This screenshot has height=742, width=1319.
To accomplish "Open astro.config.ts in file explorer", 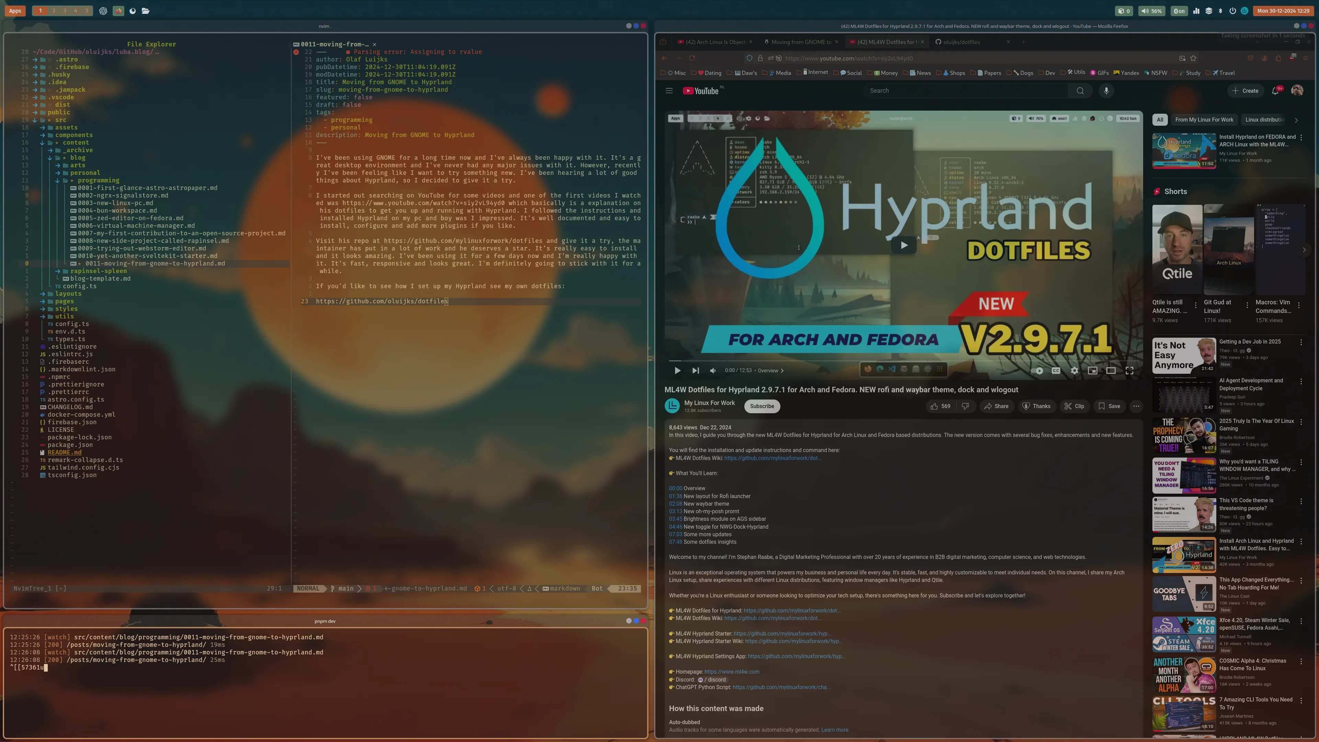I will [75, 400].
